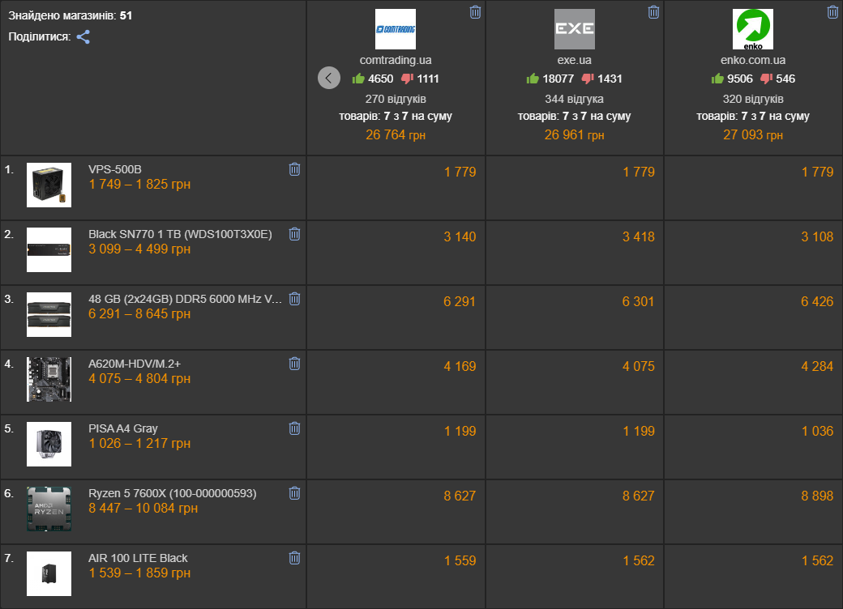Open the AIR 100 LITE Black title

138,558
